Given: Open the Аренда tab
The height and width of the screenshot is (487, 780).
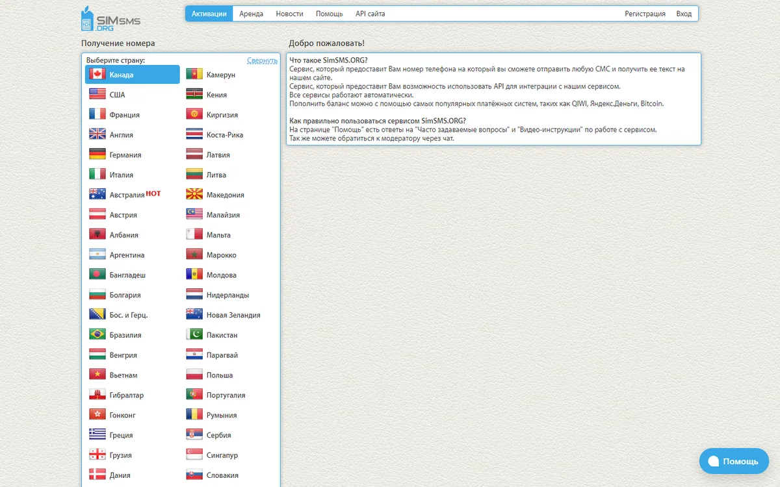Looking at the screenshot, I should tap(251, 14).
